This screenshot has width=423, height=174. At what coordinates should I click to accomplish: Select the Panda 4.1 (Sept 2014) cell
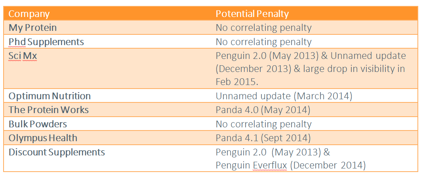click(x=315, y=138)
